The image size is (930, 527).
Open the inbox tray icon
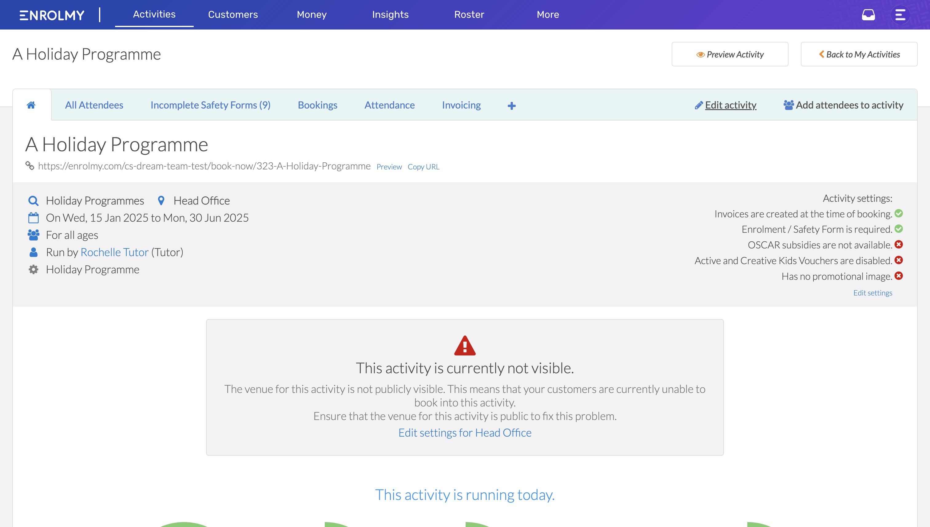[868, 15]
